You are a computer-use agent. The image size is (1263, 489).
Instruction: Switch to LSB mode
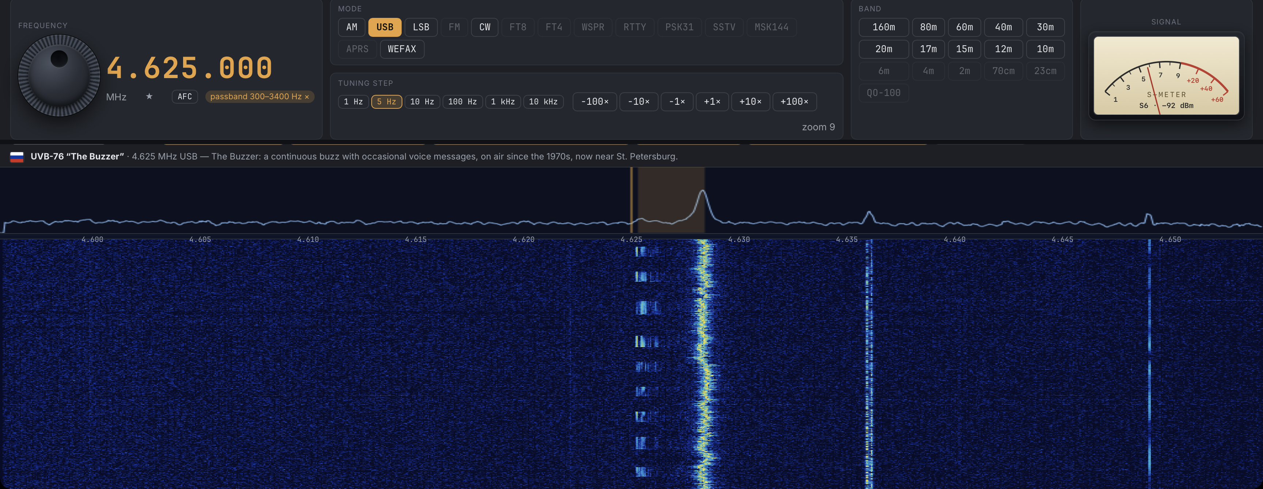tap(421, 27)
